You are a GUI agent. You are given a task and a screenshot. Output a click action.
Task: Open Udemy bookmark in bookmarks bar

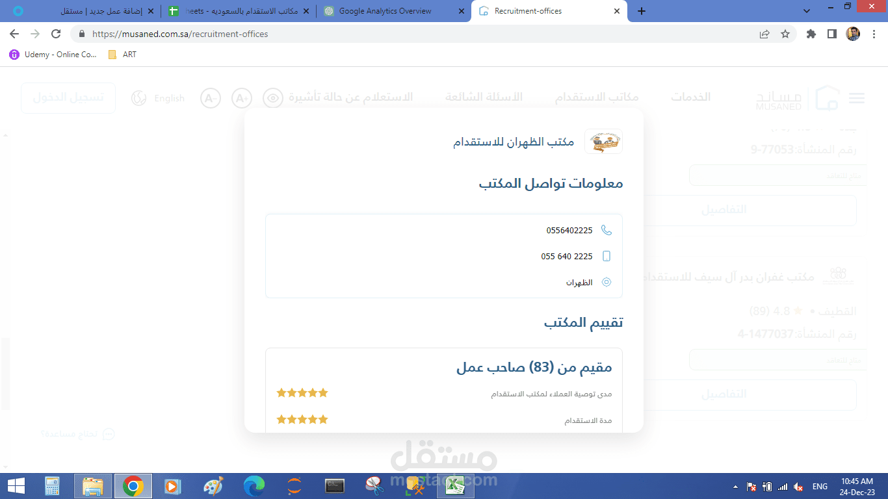(53, 55)
